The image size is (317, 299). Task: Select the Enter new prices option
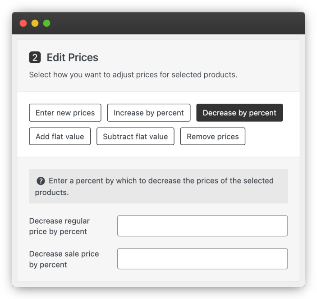(65, 113)
